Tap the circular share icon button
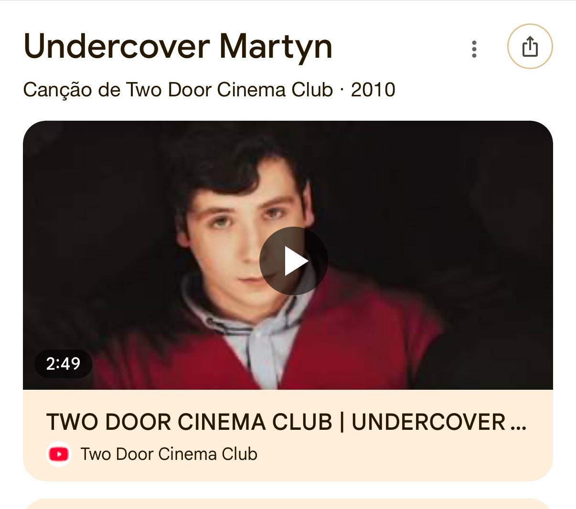The image size is (576, 509). click(530, 47)
